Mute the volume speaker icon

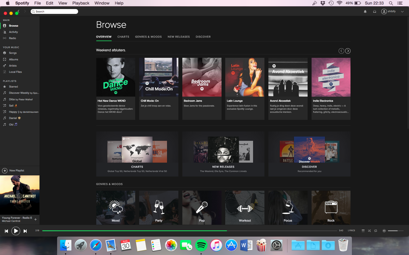point(384,231)
